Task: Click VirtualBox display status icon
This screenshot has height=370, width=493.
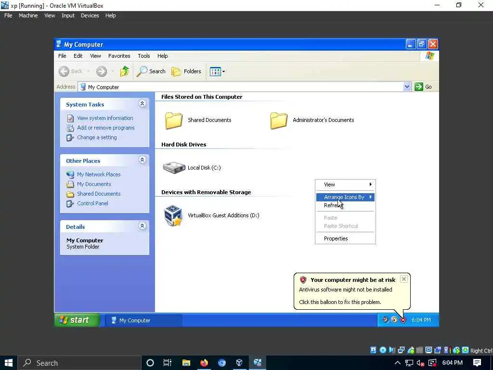Action: pyautogui.click(x=428, y=350)
